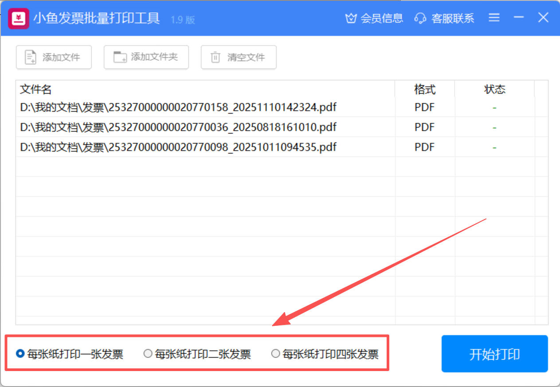The image size is (560, 387).
Task: Click the add folder icon
Action: coord(120,57)
